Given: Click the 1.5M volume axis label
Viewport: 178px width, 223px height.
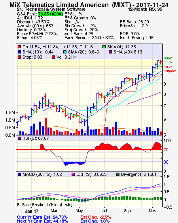Looking at the screenshot, I should 10,112.
